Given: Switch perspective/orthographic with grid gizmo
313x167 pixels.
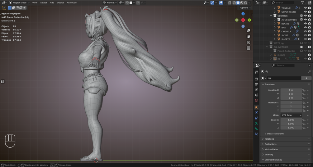Looking at the screenshot, I should (248, 48).
